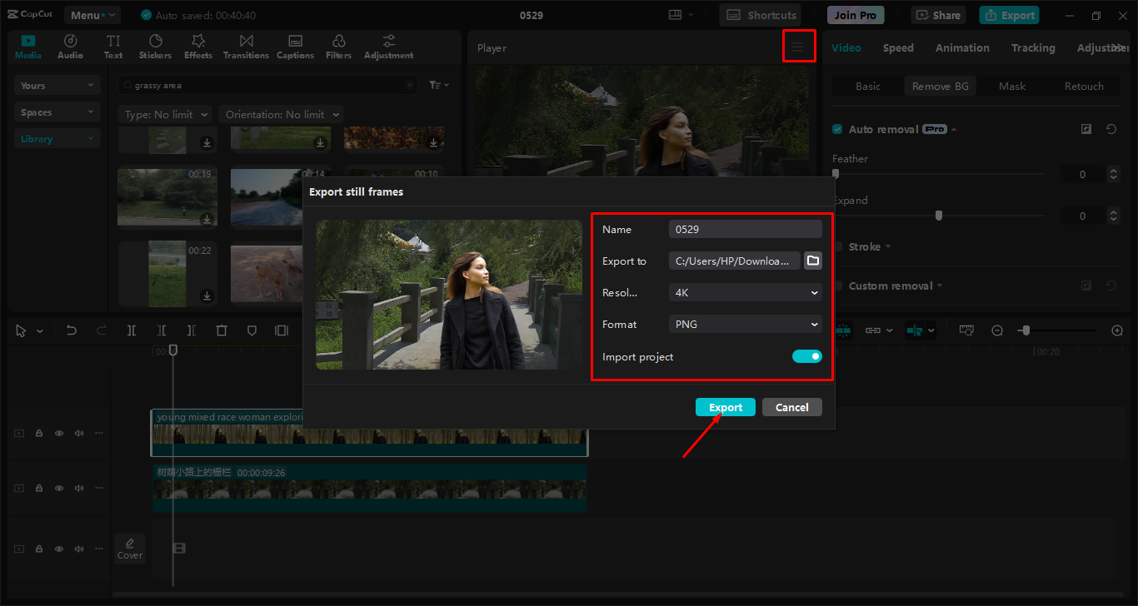
Task: Select the Split clip tool
Action: 131,330
